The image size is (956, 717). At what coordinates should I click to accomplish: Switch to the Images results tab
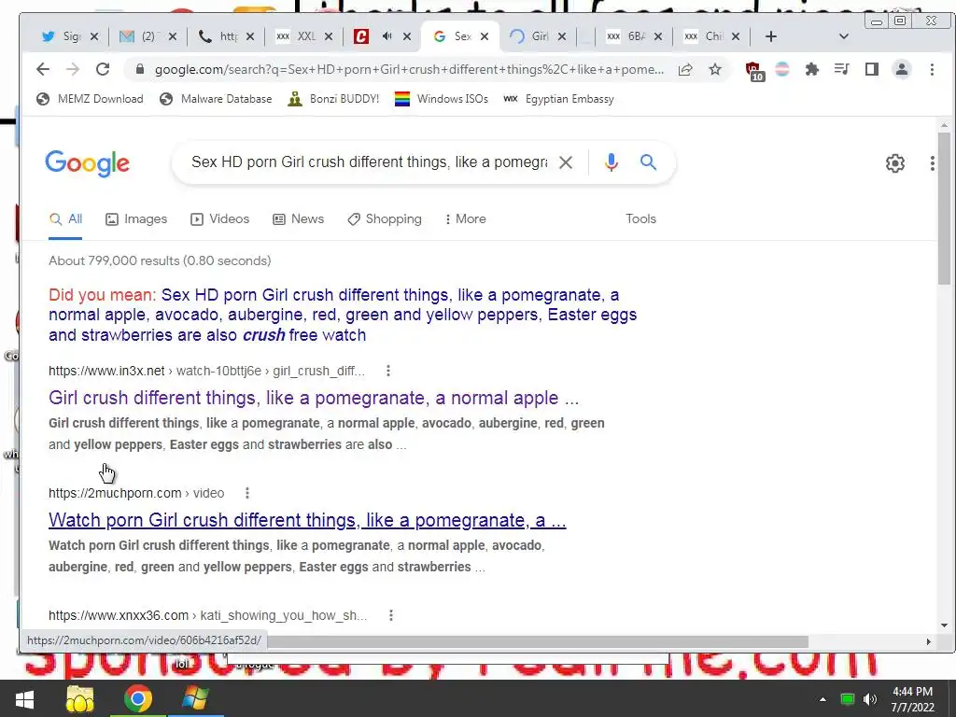click(136, 218)
